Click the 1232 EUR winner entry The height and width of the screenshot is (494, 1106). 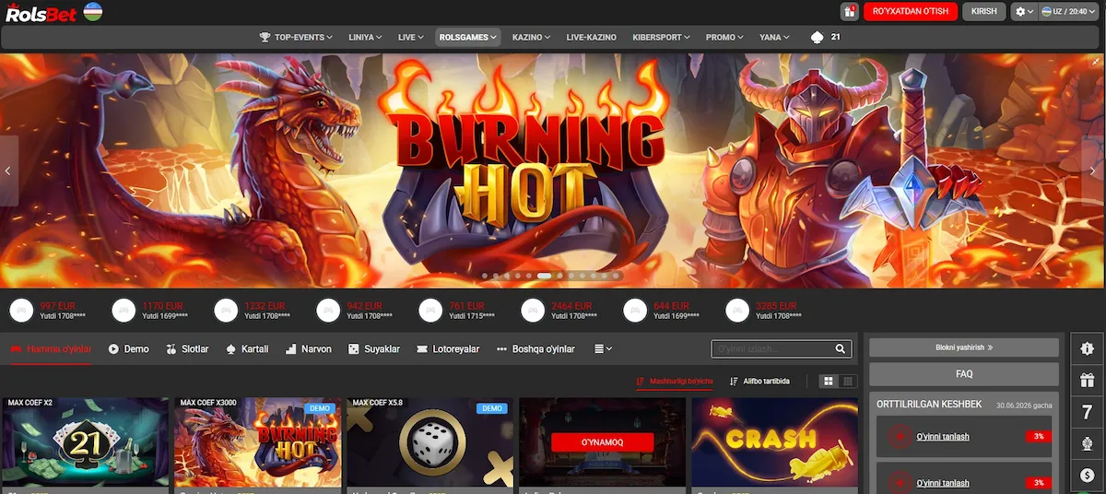point(251,311)
